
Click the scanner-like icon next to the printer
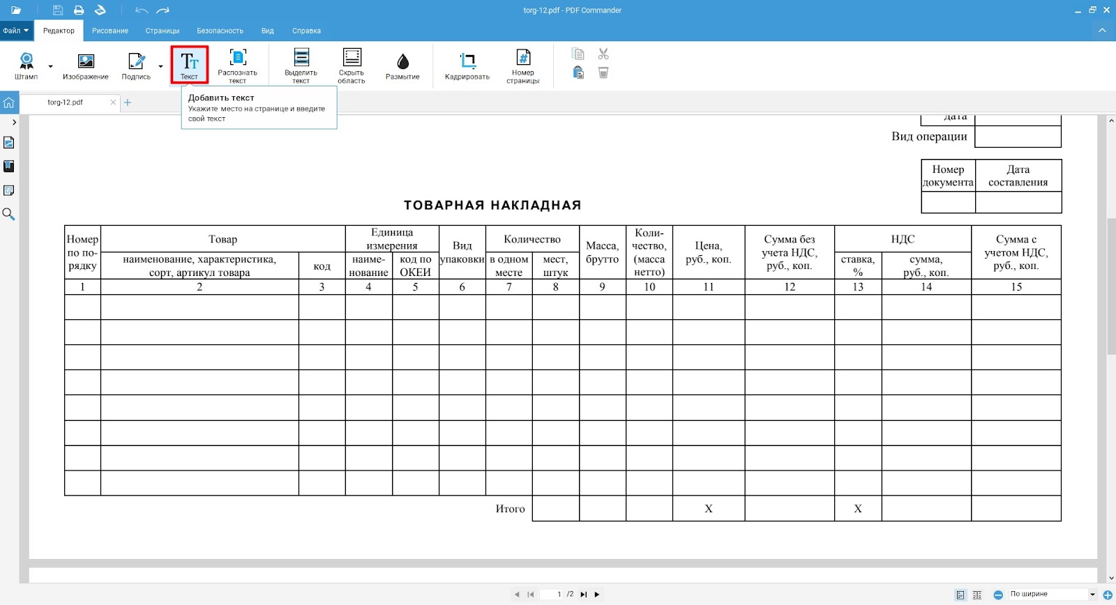click(100, 10)
